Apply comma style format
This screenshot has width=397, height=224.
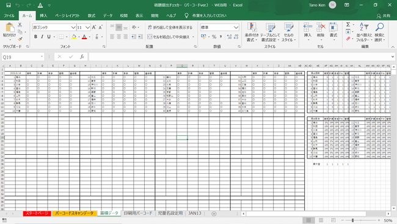[220, 37]
